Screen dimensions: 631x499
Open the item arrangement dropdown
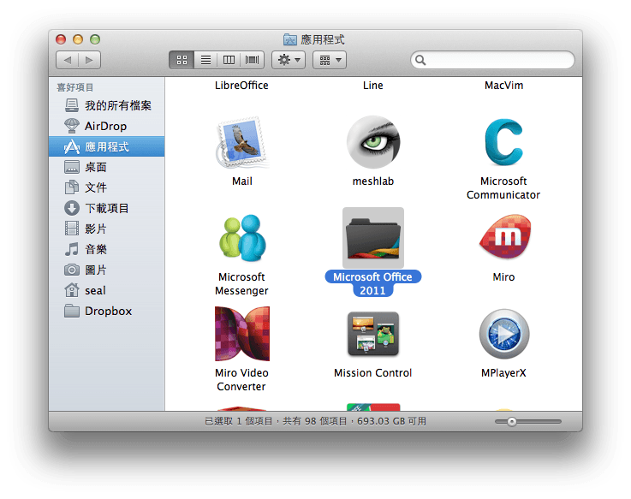330,60
